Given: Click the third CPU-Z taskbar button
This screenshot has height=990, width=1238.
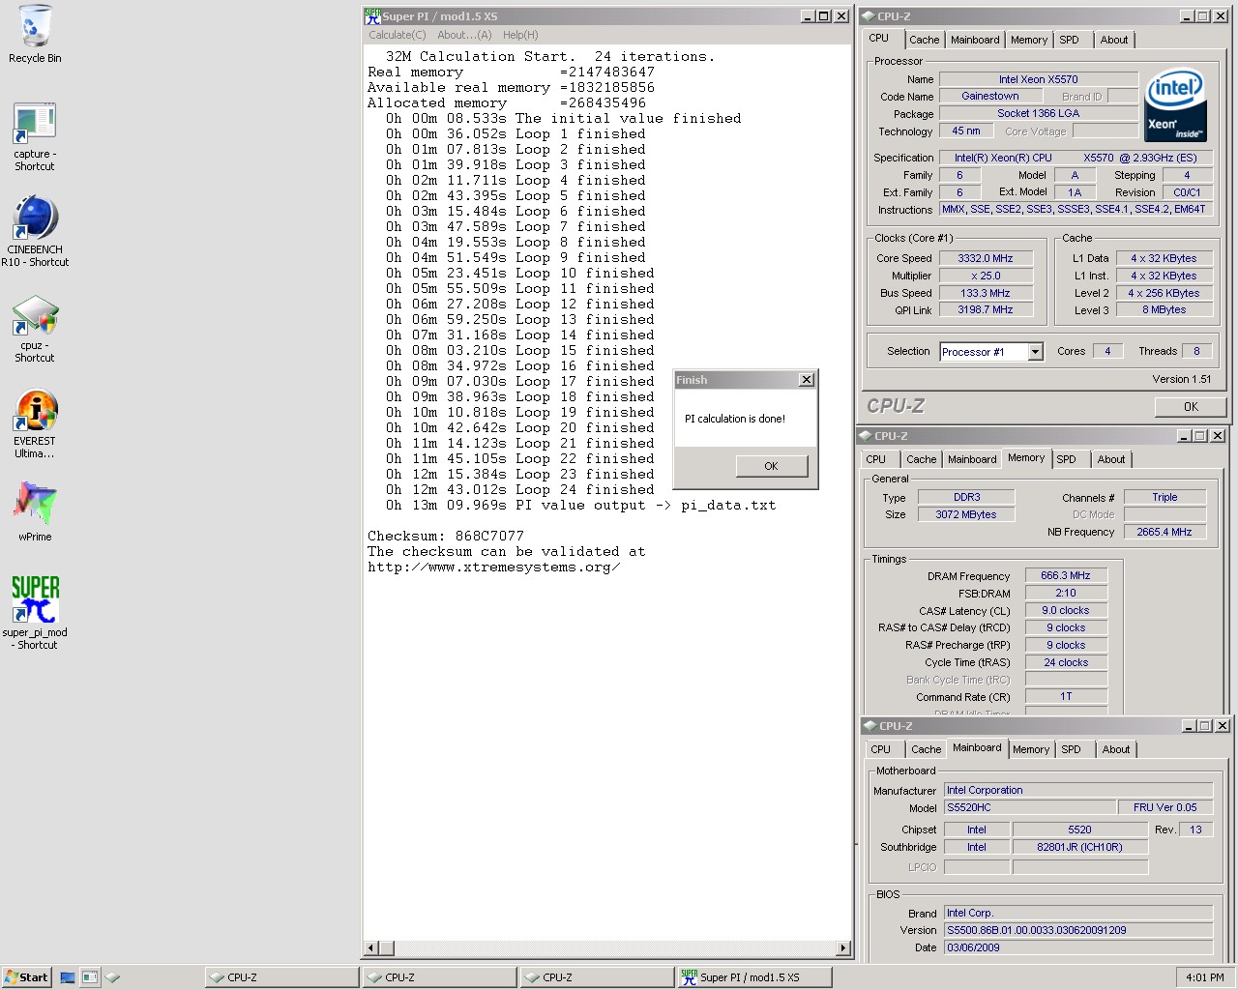Looking at the screenshot, I should point(597,977).
